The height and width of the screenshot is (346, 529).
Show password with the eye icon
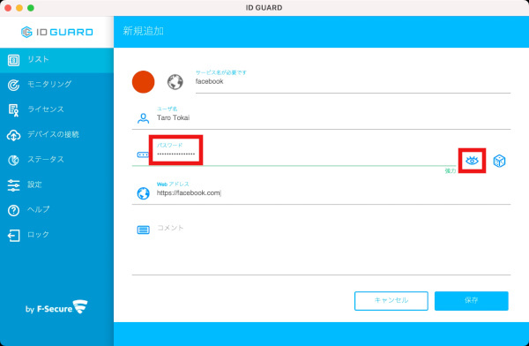472,161
